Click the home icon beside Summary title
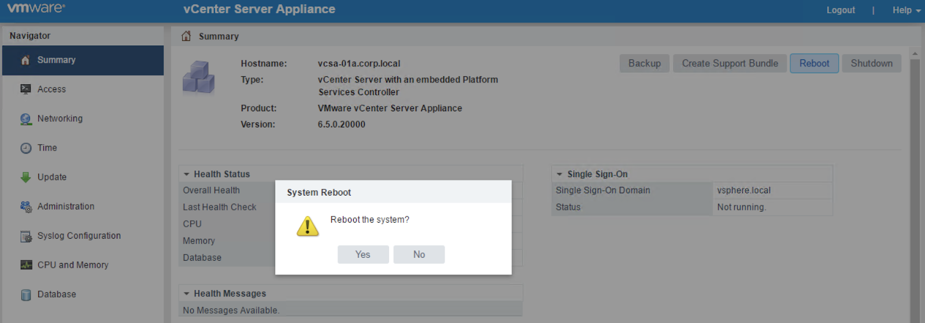This screenshot has width=925, height=323. (186, 36)
